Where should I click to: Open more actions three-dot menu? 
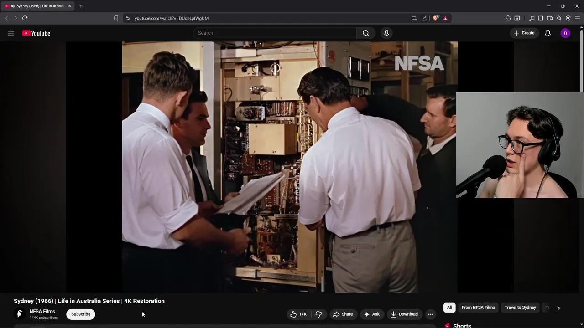(x=430, y=314)
